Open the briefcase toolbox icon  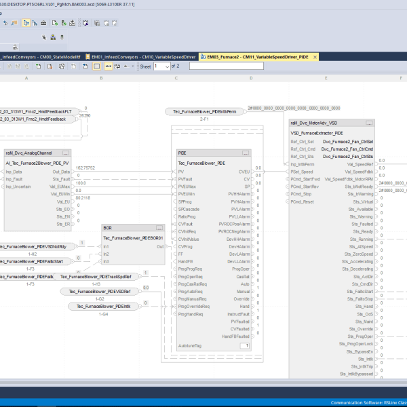coord(43,23)
